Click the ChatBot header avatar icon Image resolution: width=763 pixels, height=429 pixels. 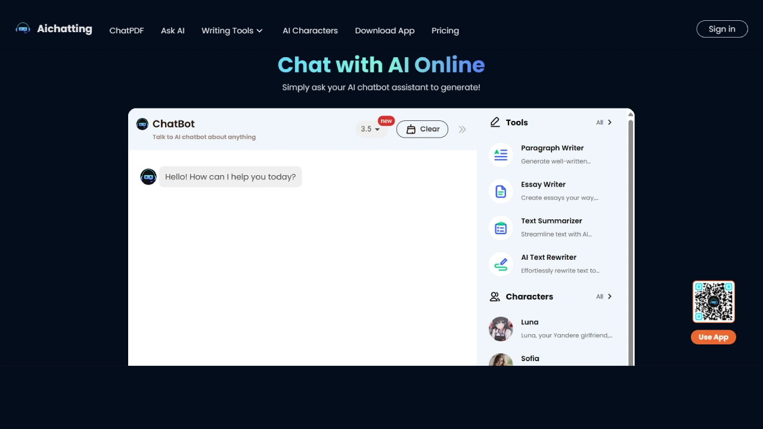point(142,124)
